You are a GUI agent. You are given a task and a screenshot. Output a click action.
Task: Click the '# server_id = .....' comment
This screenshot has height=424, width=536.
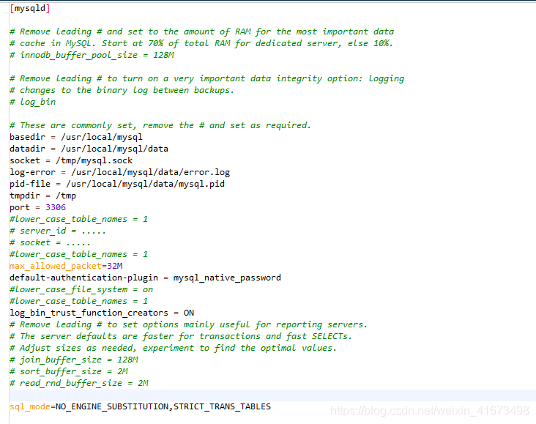click(58, 231)
